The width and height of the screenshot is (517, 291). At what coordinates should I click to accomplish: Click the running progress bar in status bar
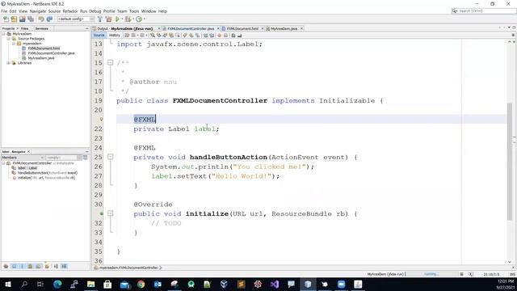pyautogui.click(x=431, y=274)
